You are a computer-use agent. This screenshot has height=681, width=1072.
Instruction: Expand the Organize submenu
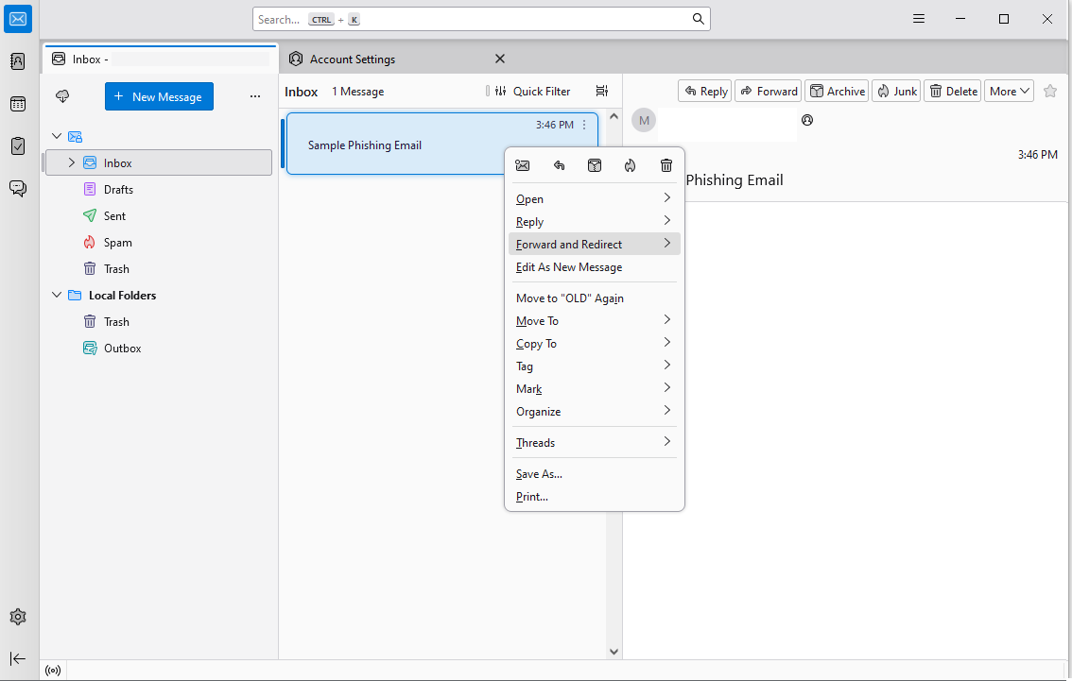pos(594,411)
